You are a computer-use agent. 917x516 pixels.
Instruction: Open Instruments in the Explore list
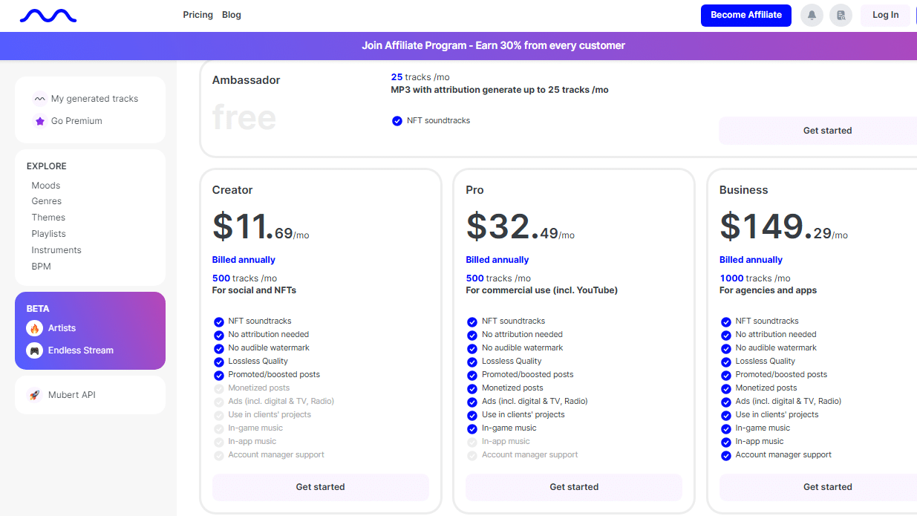pyautogui.click(x=56, y=250)
